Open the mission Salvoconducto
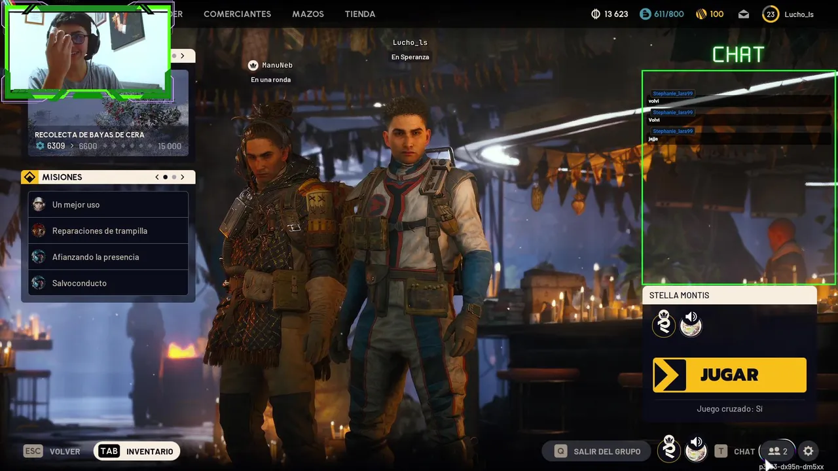The height and width of the screenshot is (471, 838). 108,283
